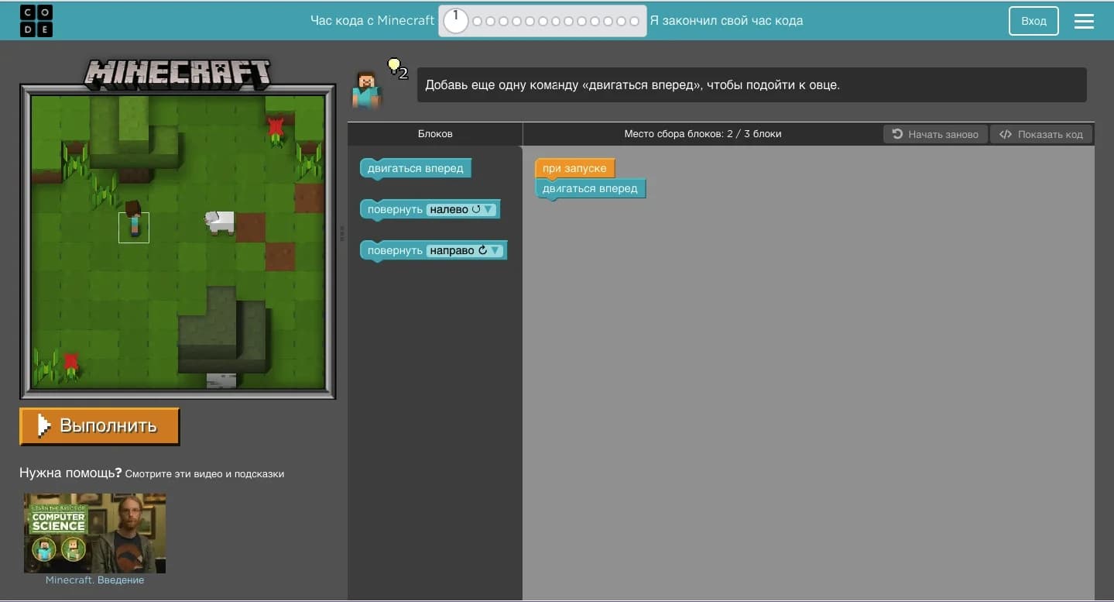Image resolution: width=1114 pixels, height=602 pixels.
Task: Open the «Я закончил свой час кода» link
Action: 726,21
